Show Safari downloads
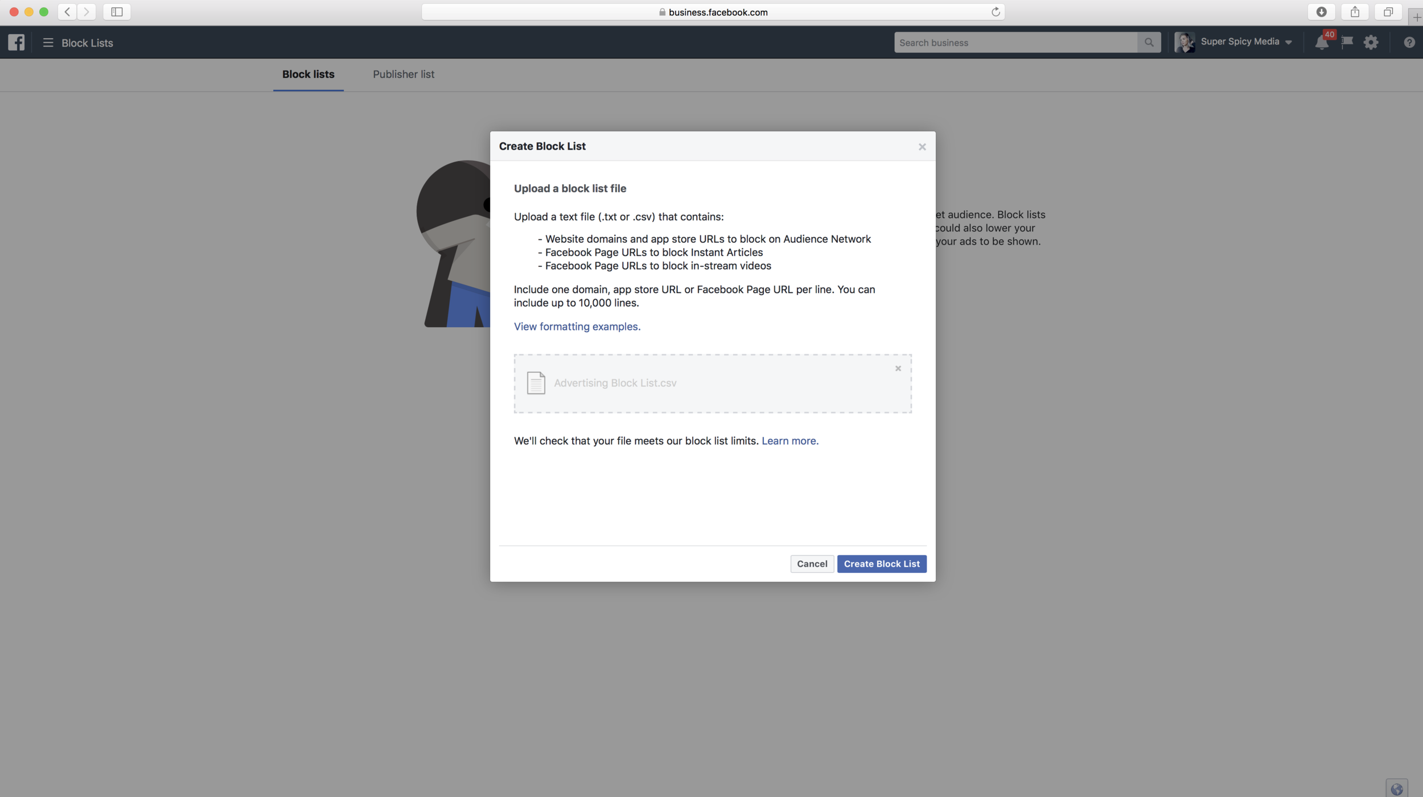The height and width of the screenshot is (797, 1423). (1322, 12)
